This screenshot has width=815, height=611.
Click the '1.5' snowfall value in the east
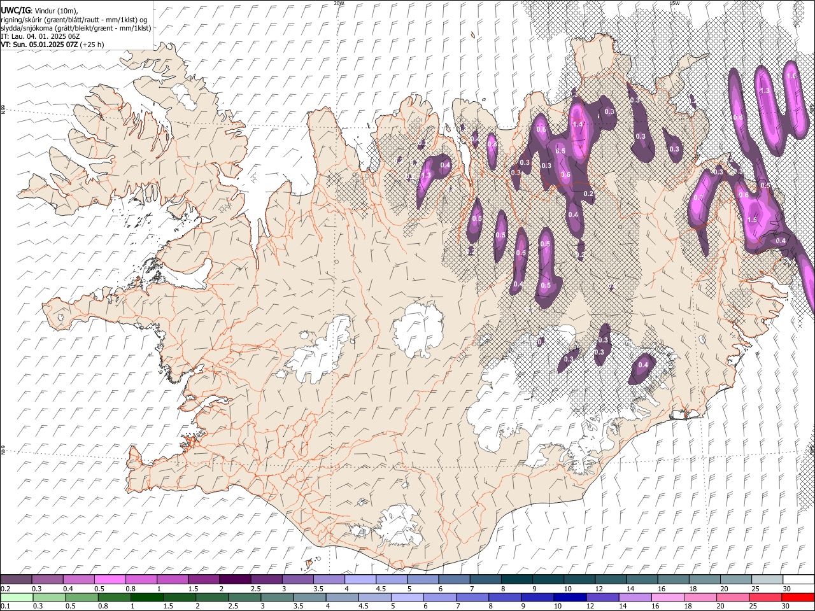(x=751, y=220)
